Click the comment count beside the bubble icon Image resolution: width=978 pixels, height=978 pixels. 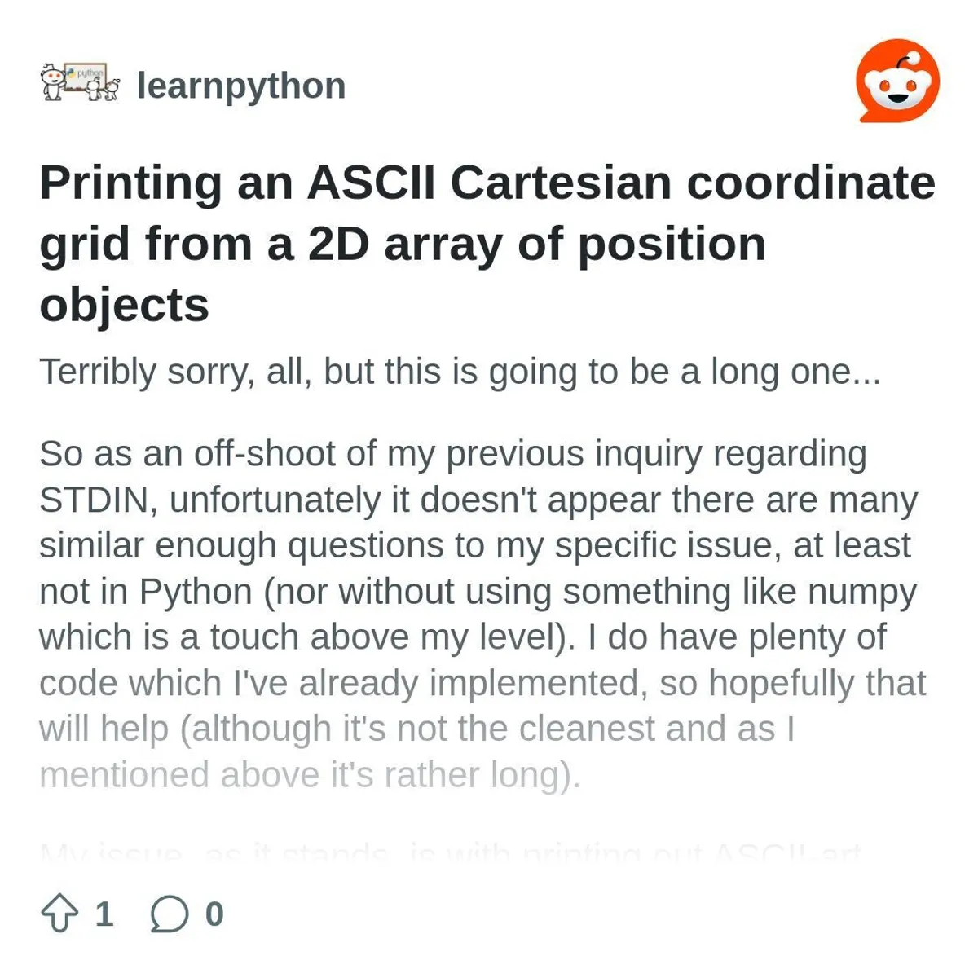(x=214, y=914)
